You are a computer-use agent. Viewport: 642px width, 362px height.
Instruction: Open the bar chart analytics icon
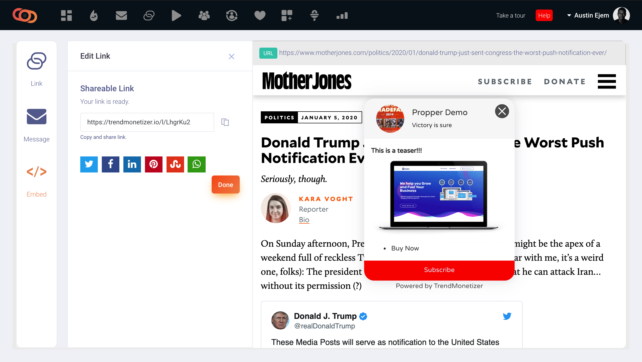coord(342,16)
